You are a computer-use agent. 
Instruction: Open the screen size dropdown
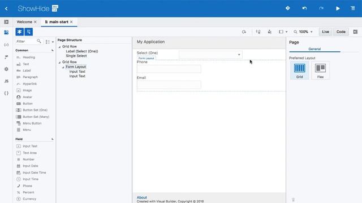tap(283, 32)
